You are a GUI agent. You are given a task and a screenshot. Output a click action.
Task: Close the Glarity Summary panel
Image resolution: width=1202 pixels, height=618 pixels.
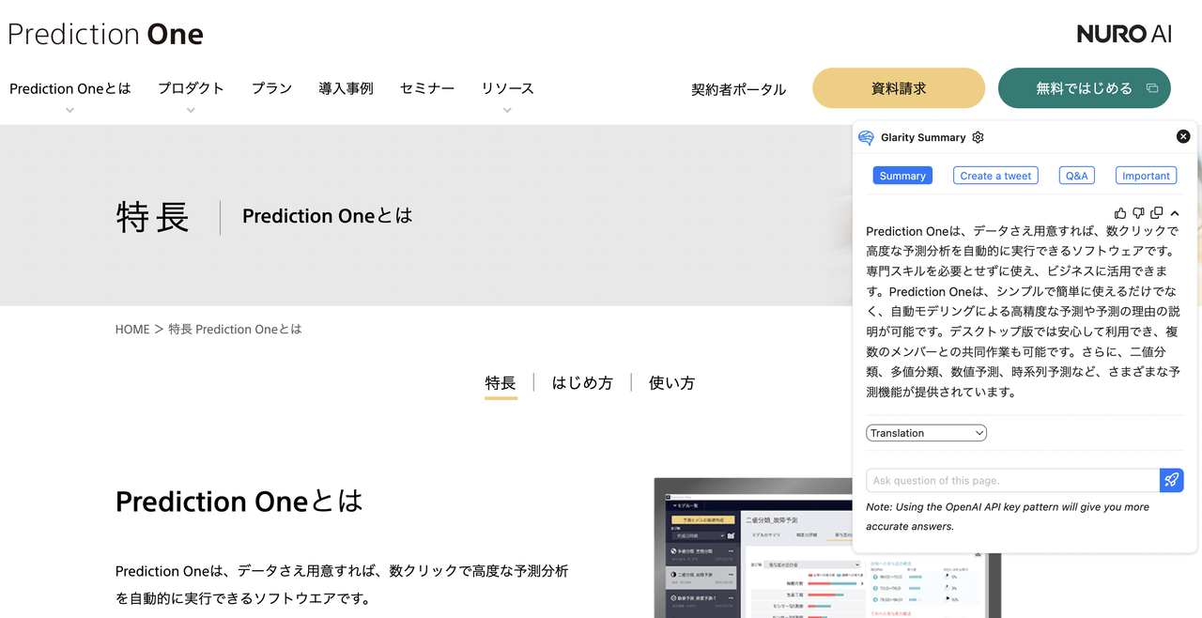[1183, 136]
